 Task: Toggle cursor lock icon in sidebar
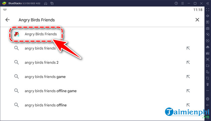(208, 22)
